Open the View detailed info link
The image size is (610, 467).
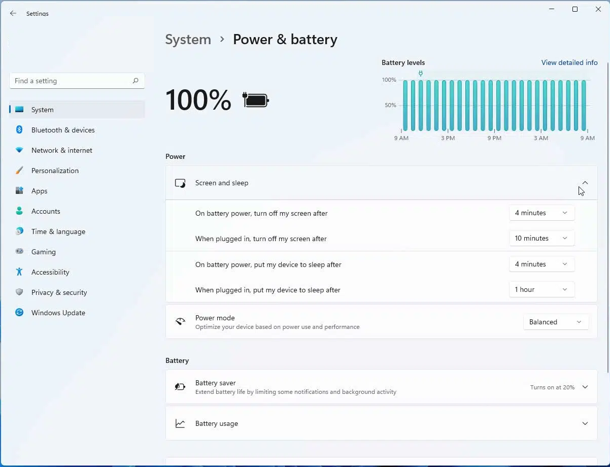(x=569, y=62)
